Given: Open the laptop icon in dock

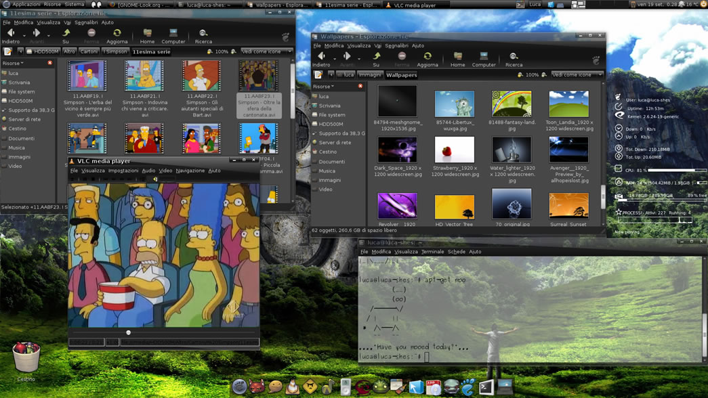Looking at the screenshot, I should pyautogui.click(x=505, y=386).
